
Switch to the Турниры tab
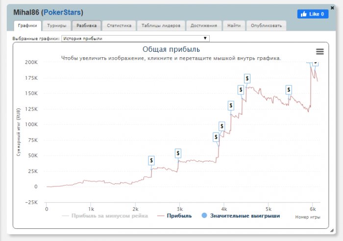coord(57,25)
